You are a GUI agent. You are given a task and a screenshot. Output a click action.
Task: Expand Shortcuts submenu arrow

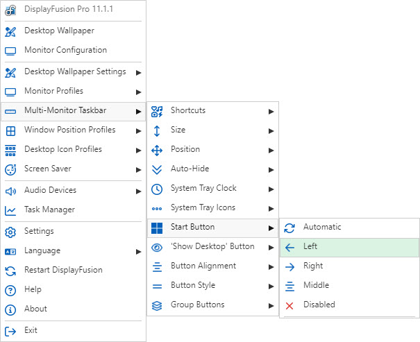pos(271,111)
